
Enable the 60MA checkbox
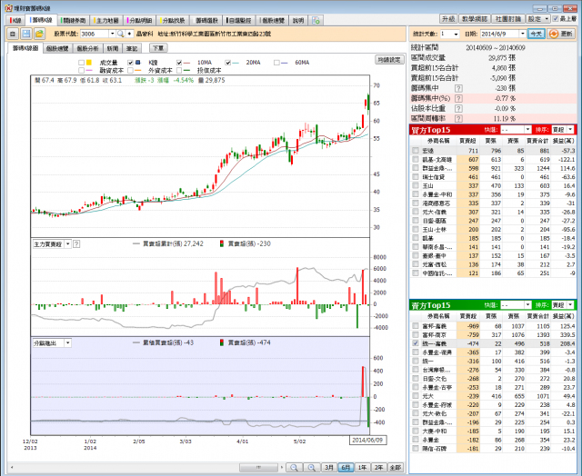tap(276, 63)
